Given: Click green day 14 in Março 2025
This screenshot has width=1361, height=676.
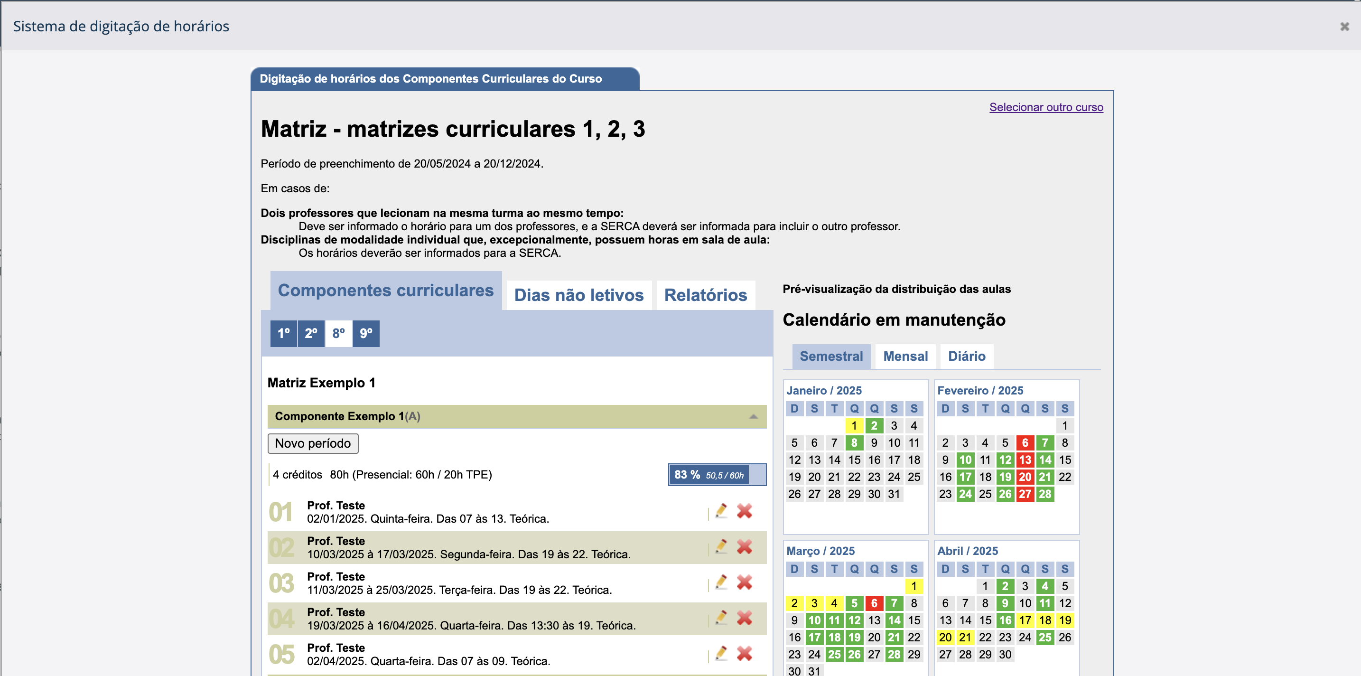Looking at the screenshot, I should 895,620.
